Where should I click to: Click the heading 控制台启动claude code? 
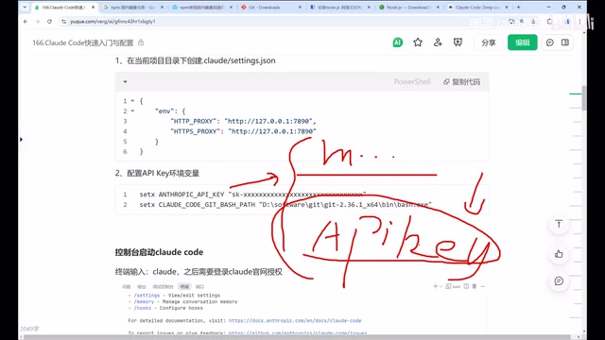click(x=159, y=252)
